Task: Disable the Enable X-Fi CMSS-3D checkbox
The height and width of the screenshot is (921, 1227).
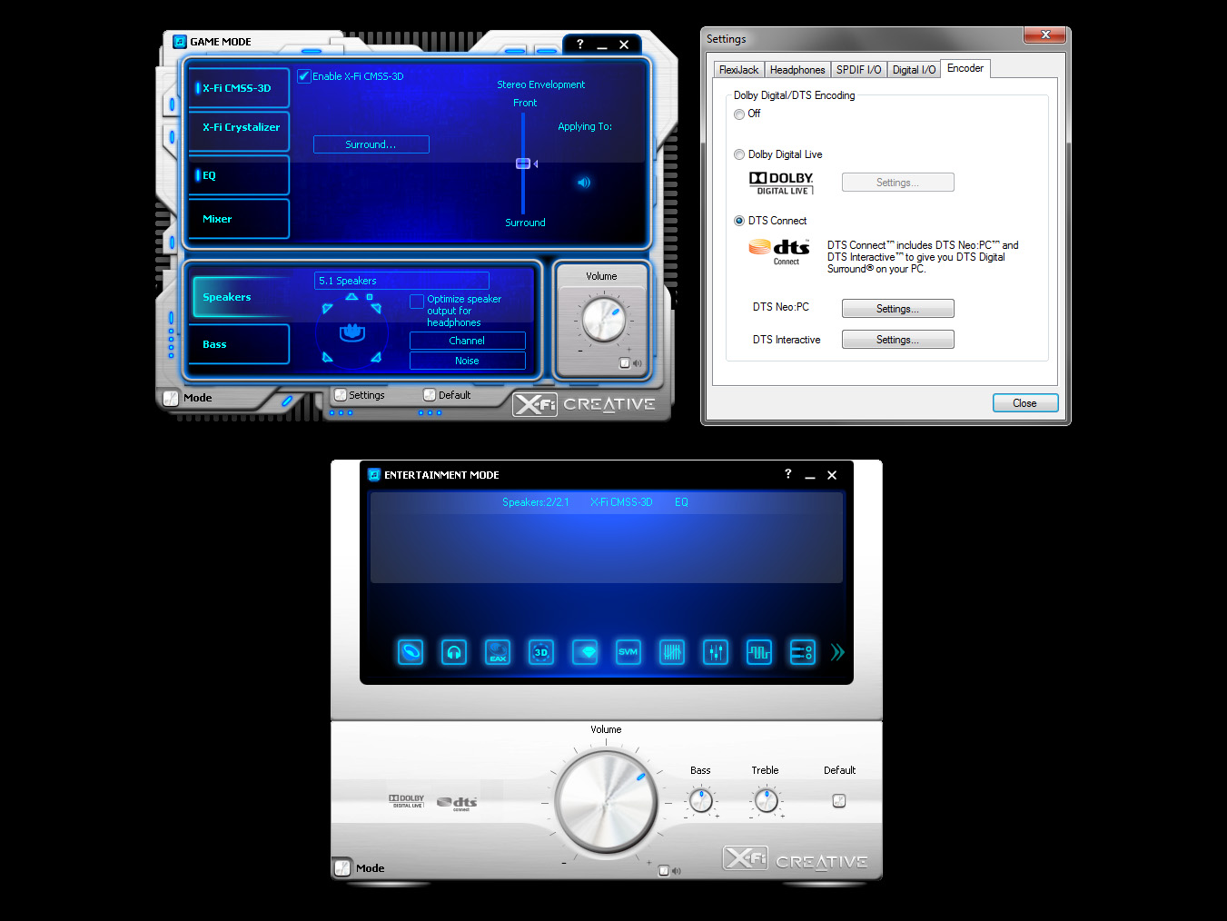Action: [304, 76]
